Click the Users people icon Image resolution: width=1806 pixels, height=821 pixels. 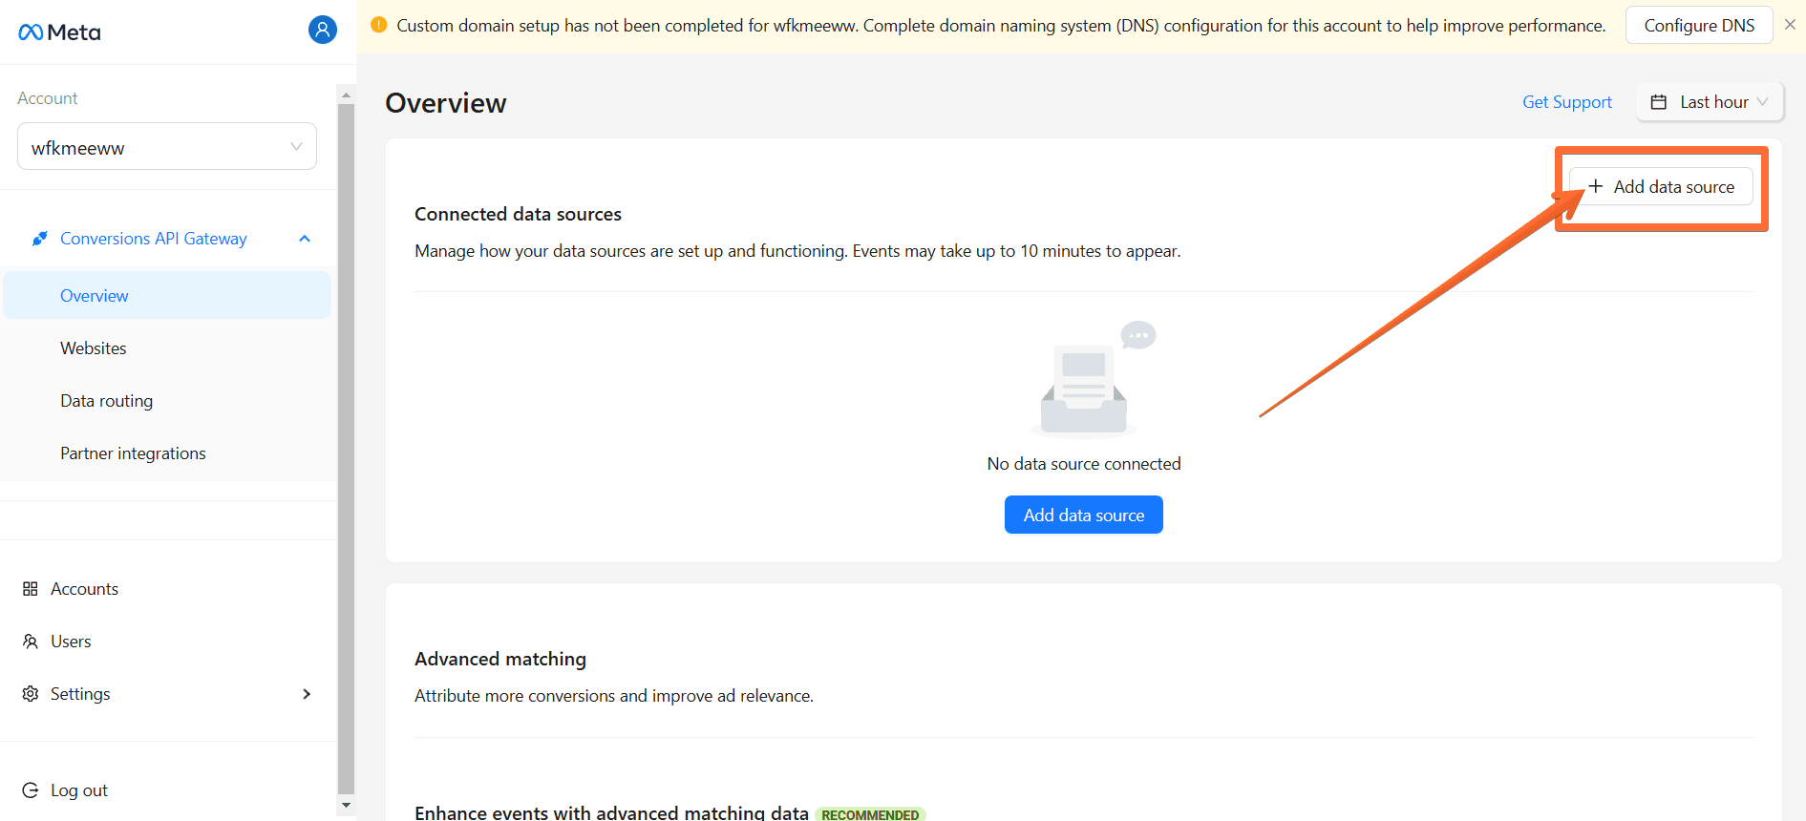31,642
